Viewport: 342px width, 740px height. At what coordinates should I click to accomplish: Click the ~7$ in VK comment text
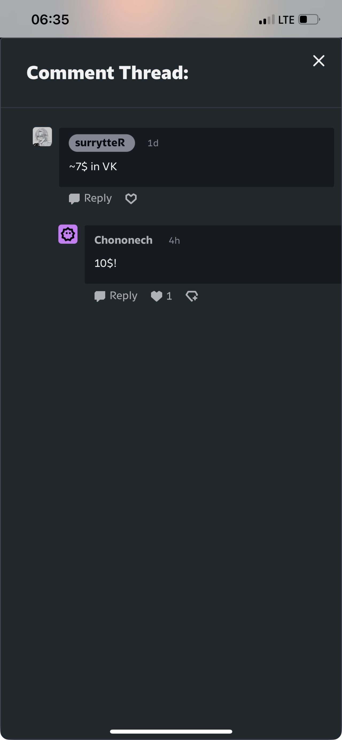(x=93, y=166)
